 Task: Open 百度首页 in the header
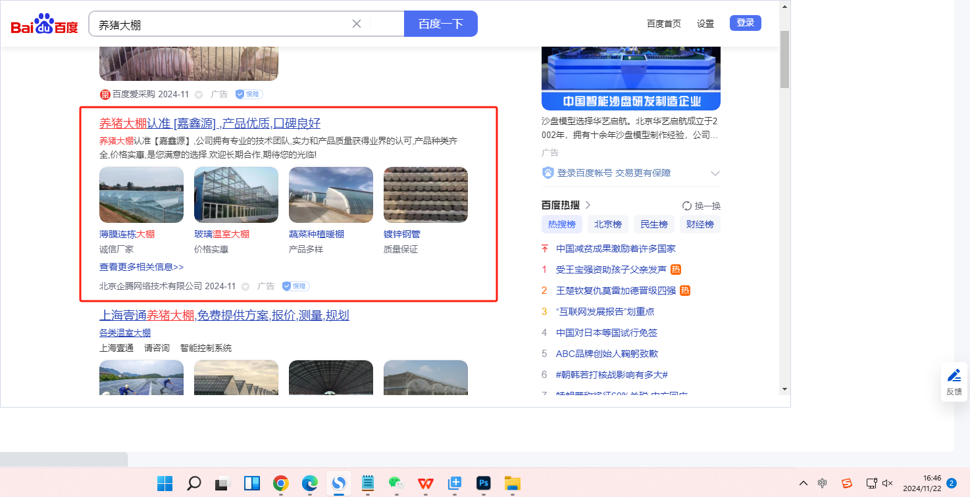click(x=664, y=24)
